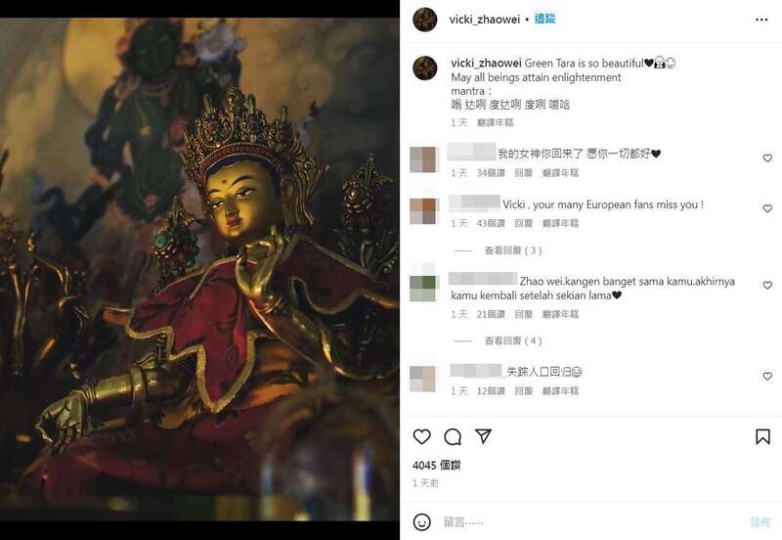Click the comment input field
Screen dimensions: 782x540
[x=593, y=522]
